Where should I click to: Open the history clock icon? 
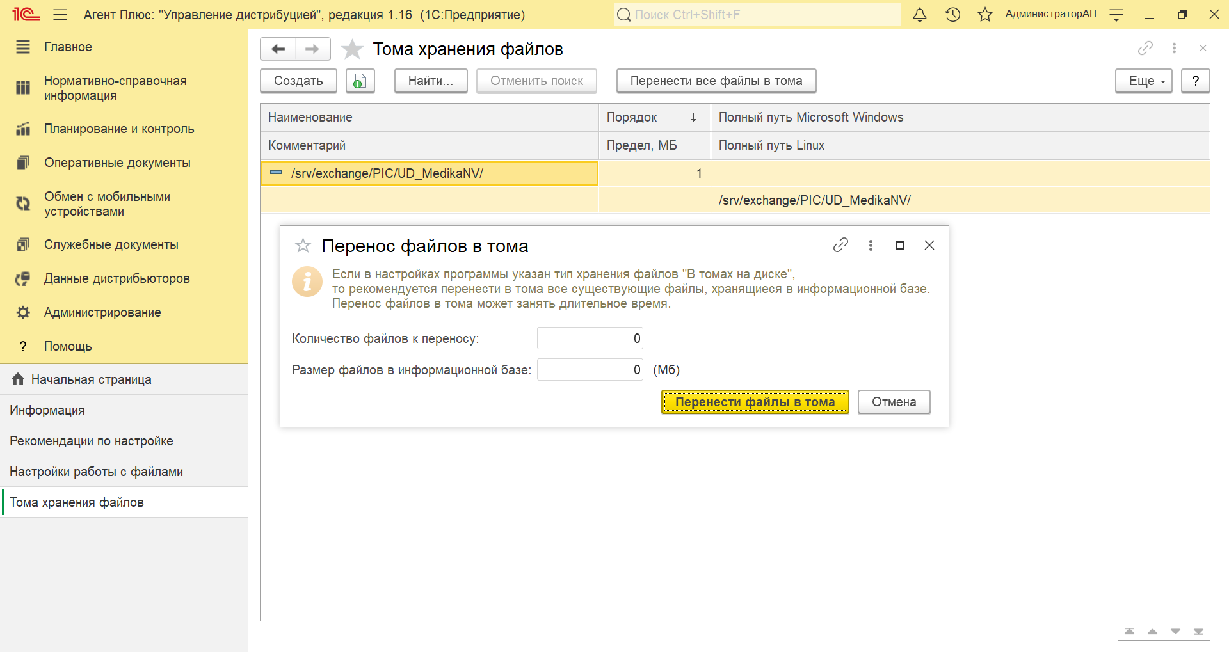[952, 14]
